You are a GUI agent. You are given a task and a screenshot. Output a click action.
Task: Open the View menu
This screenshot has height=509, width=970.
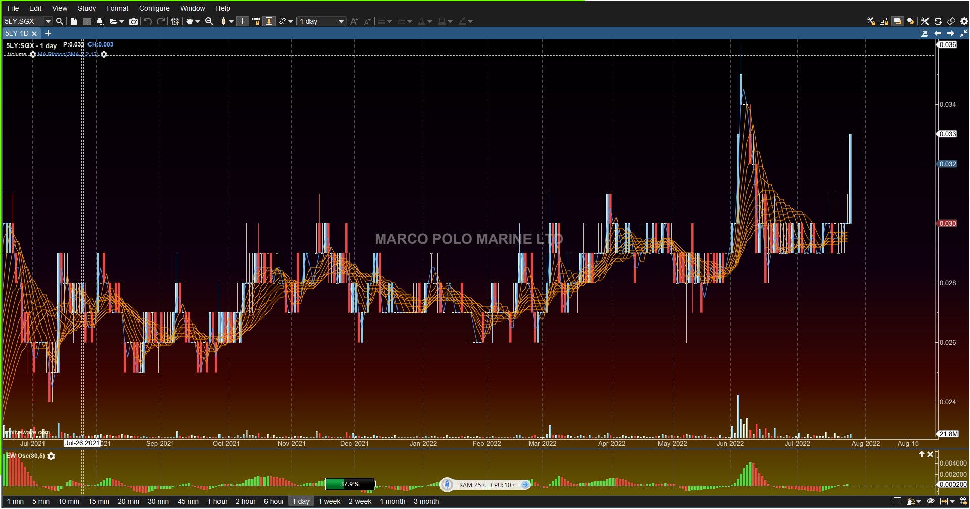point(60,8)
